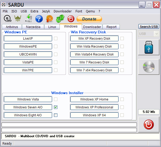The width and height of the screenshot is (161, 147).
Task: Click the UBCD4WIN button
Action: pyautogui.click(x=28, y=54)
